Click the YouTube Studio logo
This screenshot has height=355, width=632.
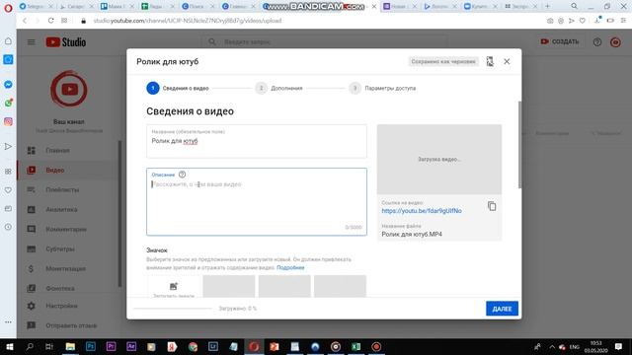tap(66, 41)
